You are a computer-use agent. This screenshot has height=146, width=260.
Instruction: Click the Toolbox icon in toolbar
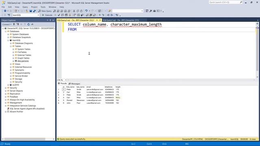click(x=154, y=11)
